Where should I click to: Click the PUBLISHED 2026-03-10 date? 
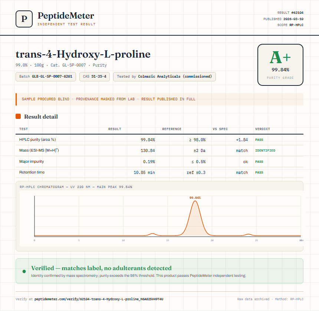[x=283, y=19]
